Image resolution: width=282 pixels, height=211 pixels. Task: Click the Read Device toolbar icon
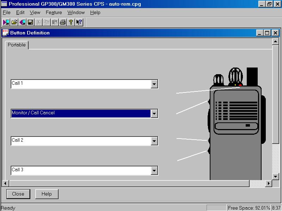point(6,23)
